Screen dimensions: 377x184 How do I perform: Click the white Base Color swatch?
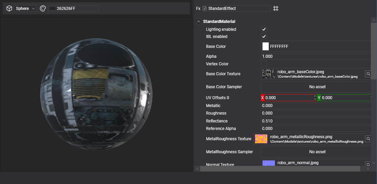(266, 47)
